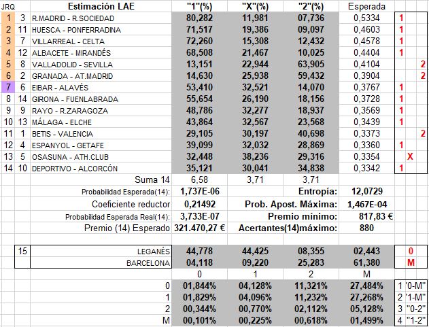Select the Premio mínimo label
The image size is (429, 327).
click(x=303, y=216)
